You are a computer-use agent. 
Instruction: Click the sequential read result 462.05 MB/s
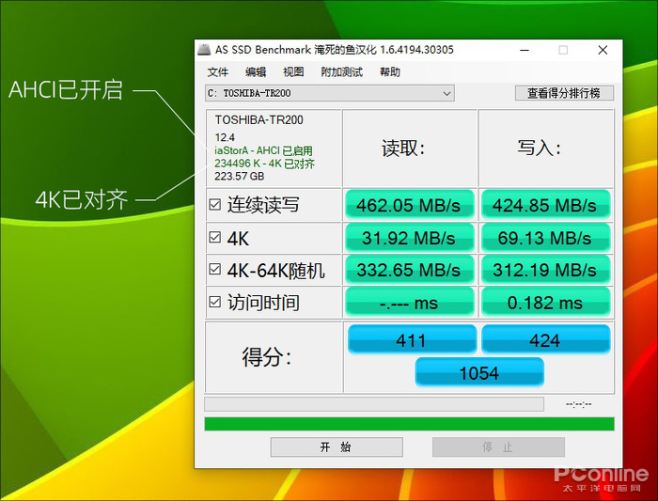(x=407, y=205)
